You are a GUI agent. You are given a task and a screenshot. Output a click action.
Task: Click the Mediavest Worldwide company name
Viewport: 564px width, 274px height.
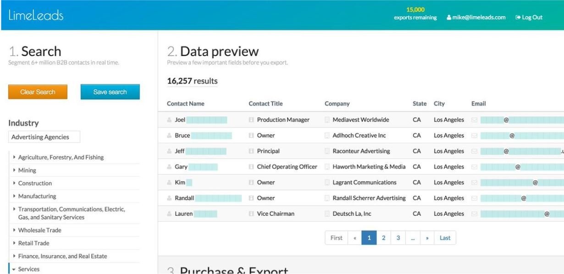(x=361, y=120)
